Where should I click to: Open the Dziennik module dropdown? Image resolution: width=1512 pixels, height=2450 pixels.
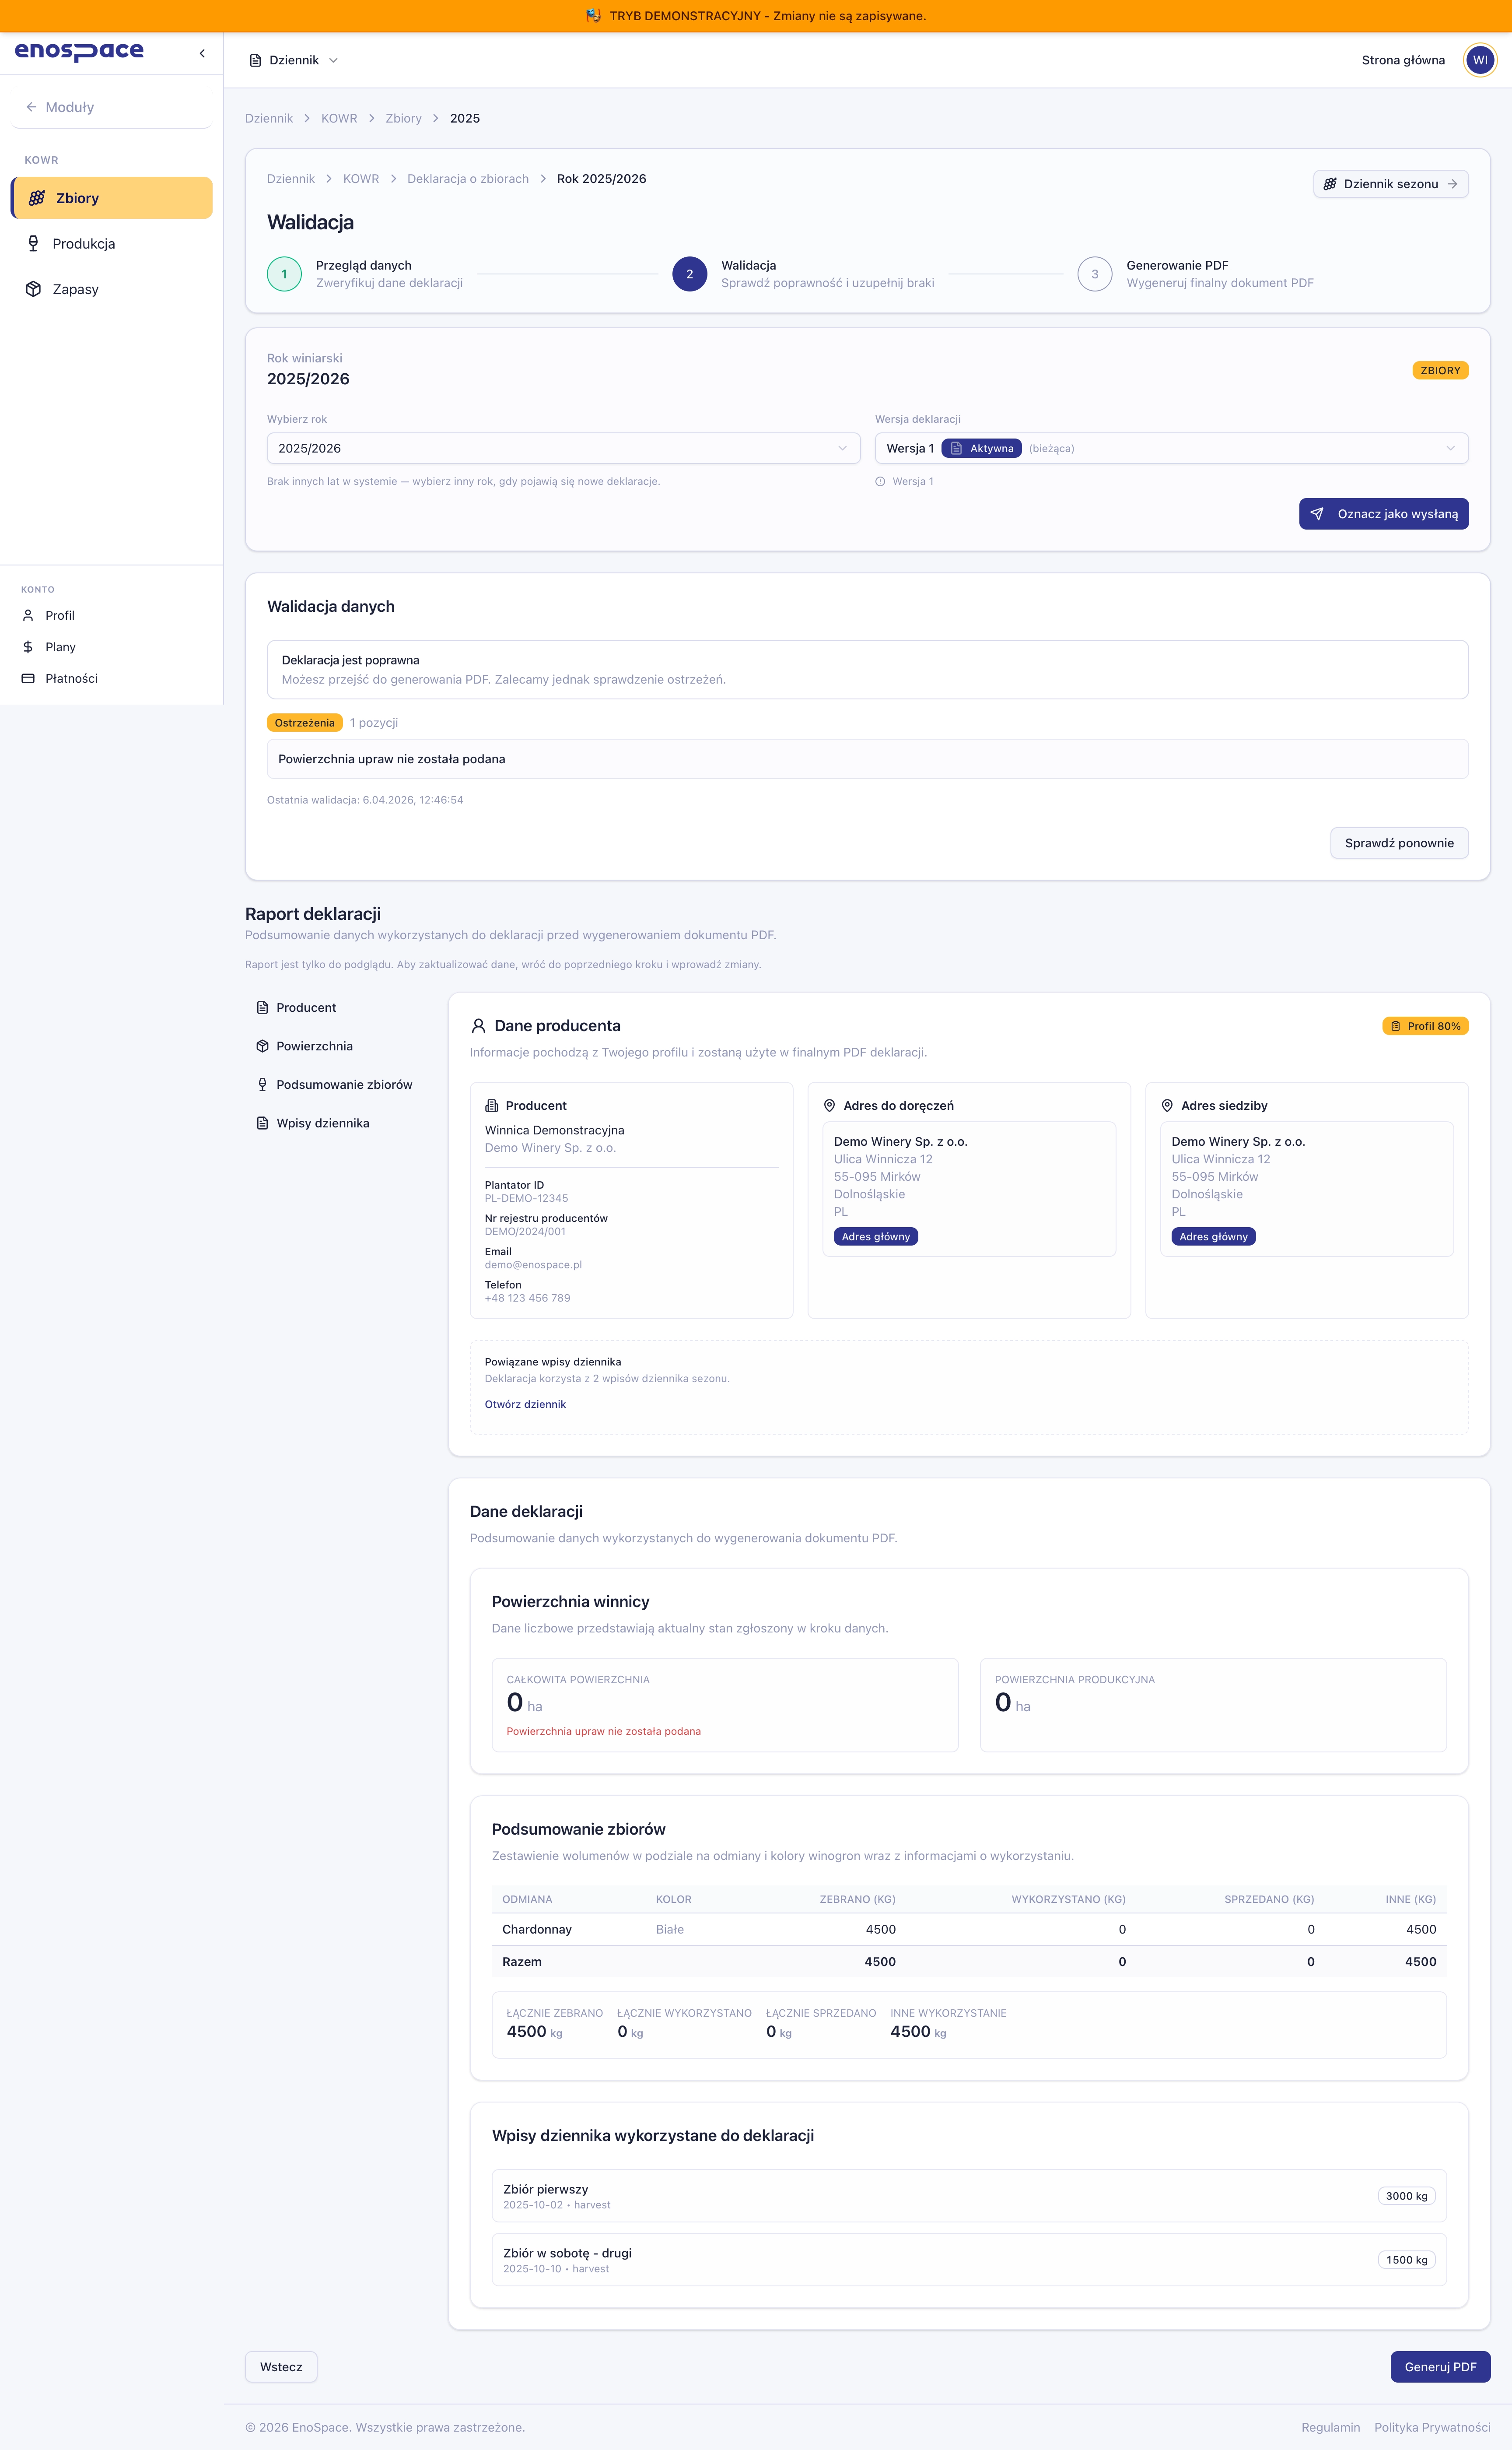[294, 60]
